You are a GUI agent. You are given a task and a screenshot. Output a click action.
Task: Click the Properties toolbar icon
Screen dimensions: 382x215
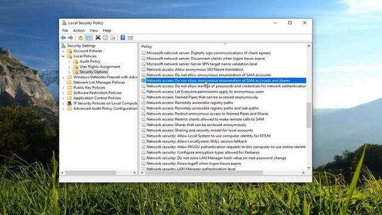point(105,38)
